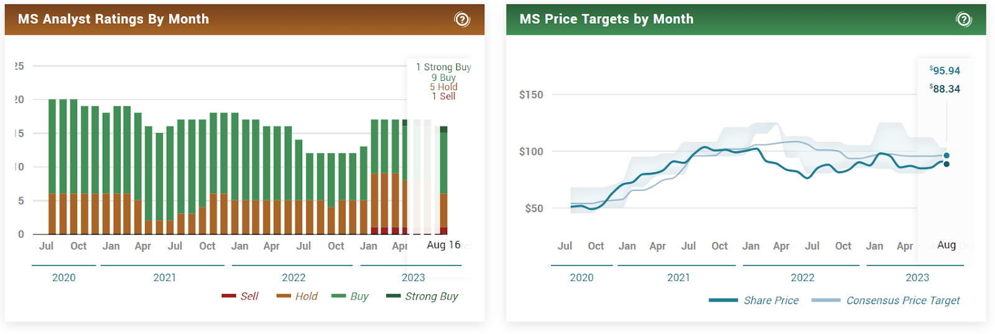Click the consensus target endpoint dot
995x334 pixels.
coord(946,155)
